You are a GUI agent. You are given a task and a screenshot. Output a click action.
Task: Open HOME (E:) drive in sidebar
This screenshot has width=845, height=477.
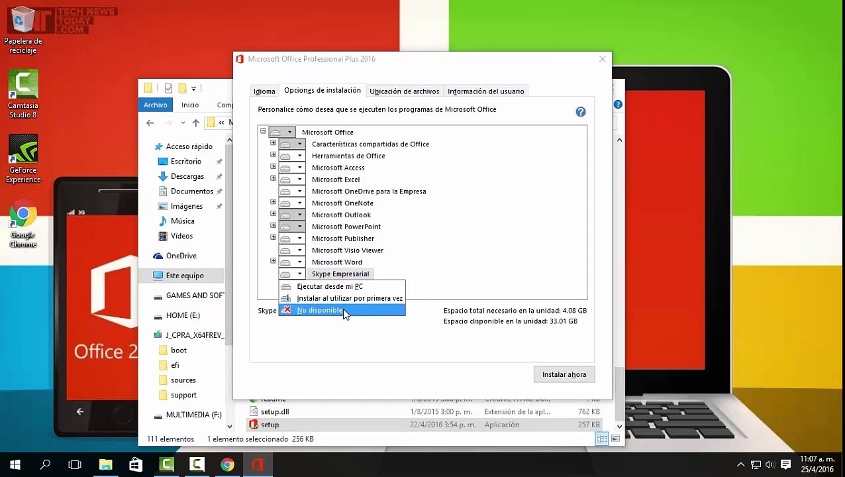(x=183, y=315)
